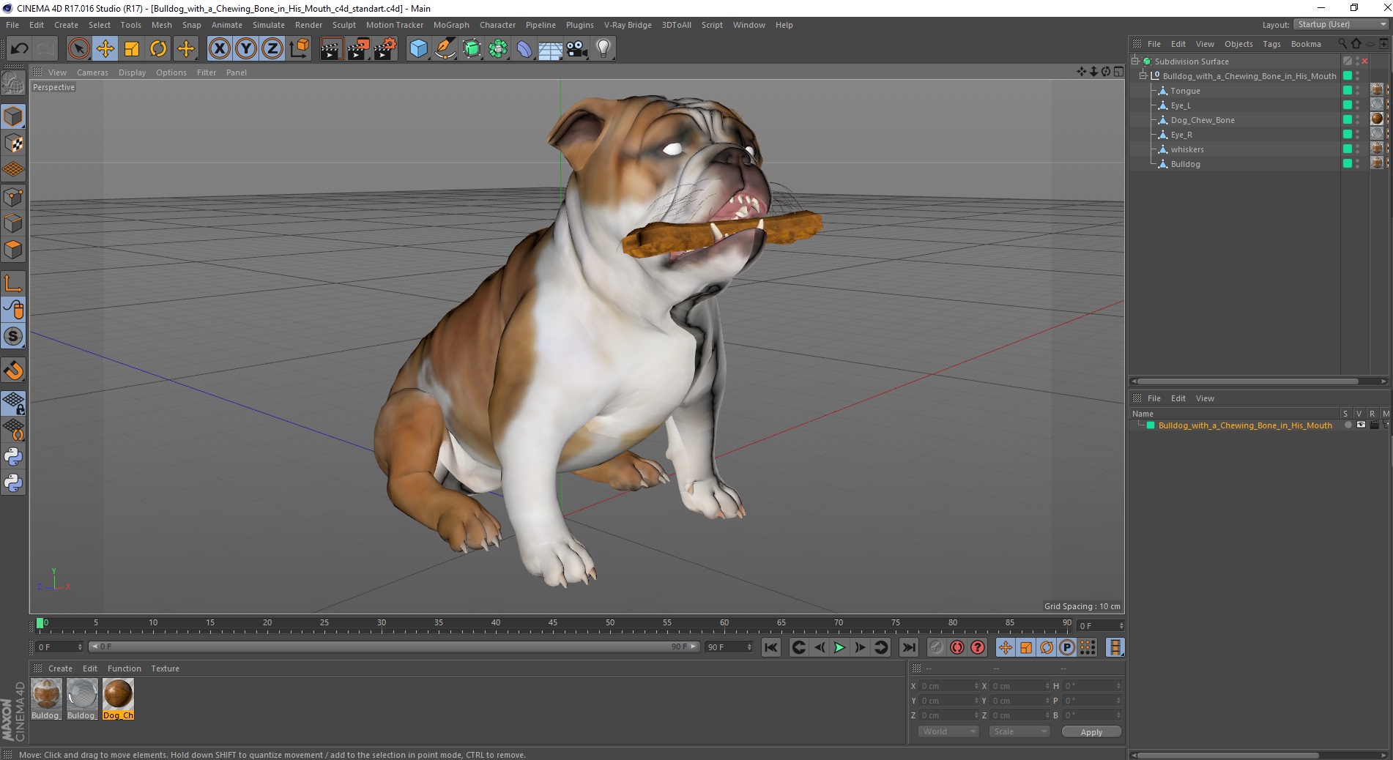Open the Simulate menu
The width and height of the screenshot is (1393, 760).
[x=269, y=25]
